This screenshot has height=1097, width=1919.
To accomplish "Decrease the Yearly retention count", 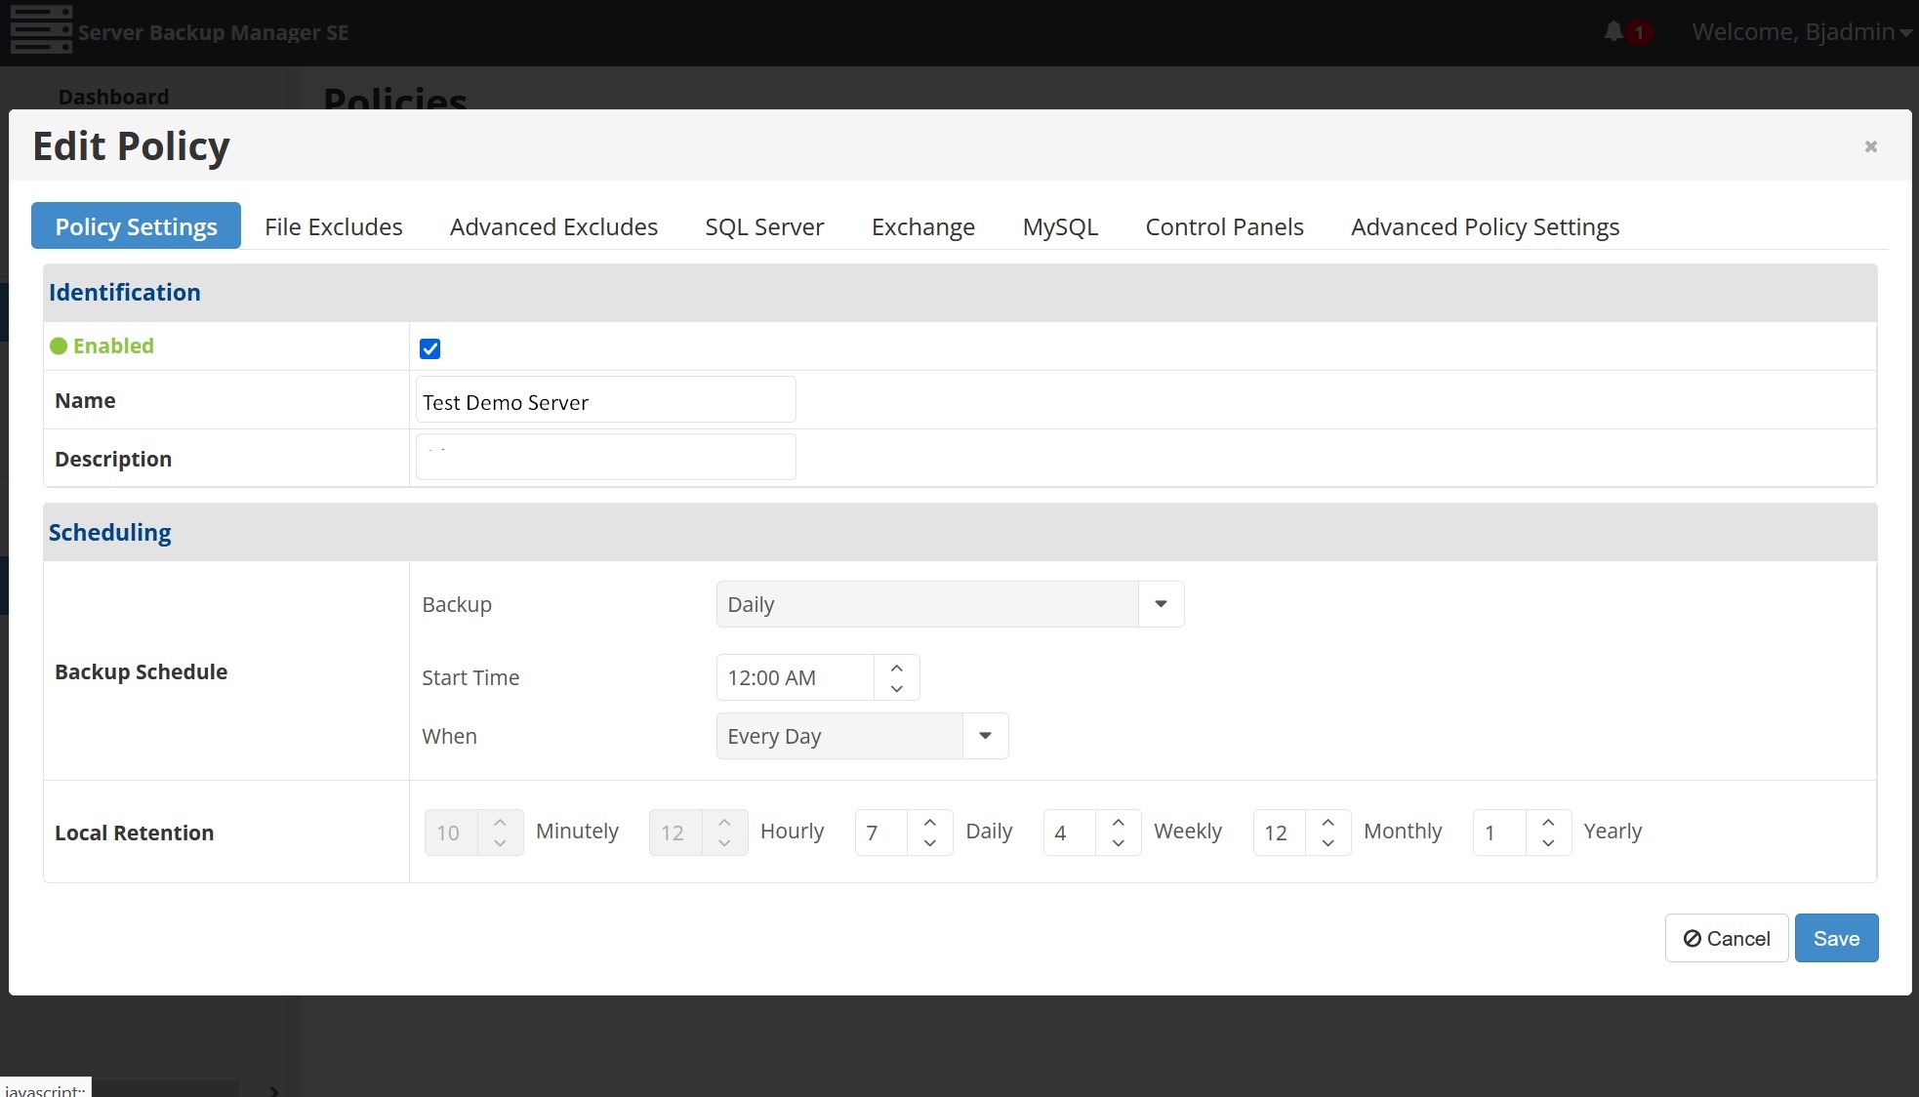I will point(1548,843).
